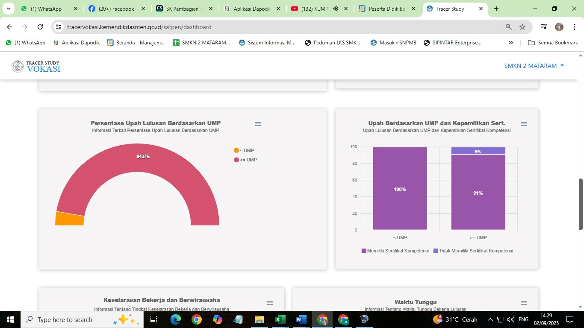Click the orange '< UMP' donut segment
Image resolution: width=584 pixels, height=328 pixels.
70,219
